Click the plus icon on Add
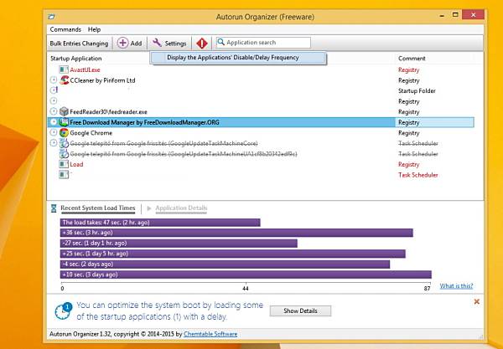Image resolution: width=503 pixels, height=349 pixels. tap(122, 43)
